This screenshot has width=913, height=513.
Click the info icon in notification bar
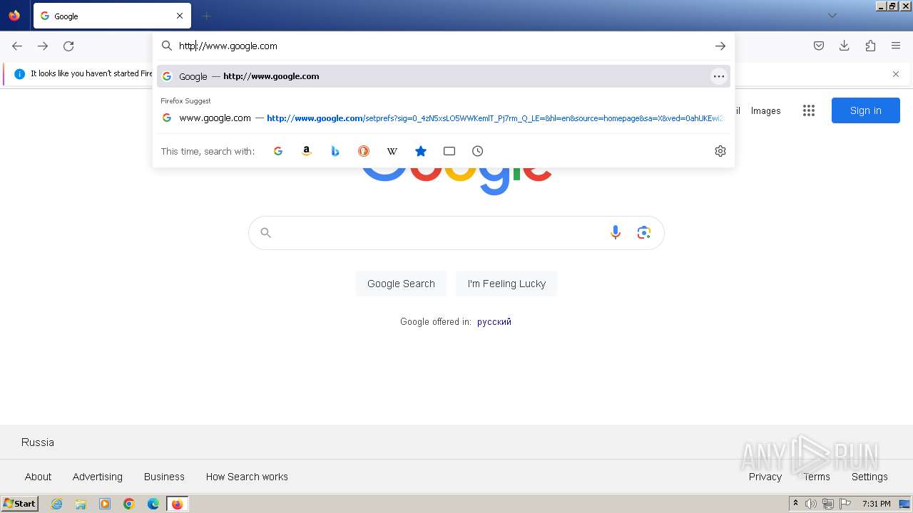point(19,73)
